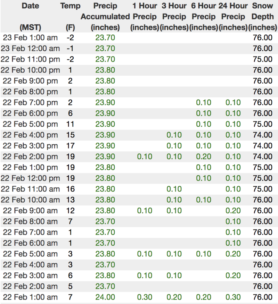Click the Snow Depth column header
Screen dimensions: 278x304
click(263, 16)
